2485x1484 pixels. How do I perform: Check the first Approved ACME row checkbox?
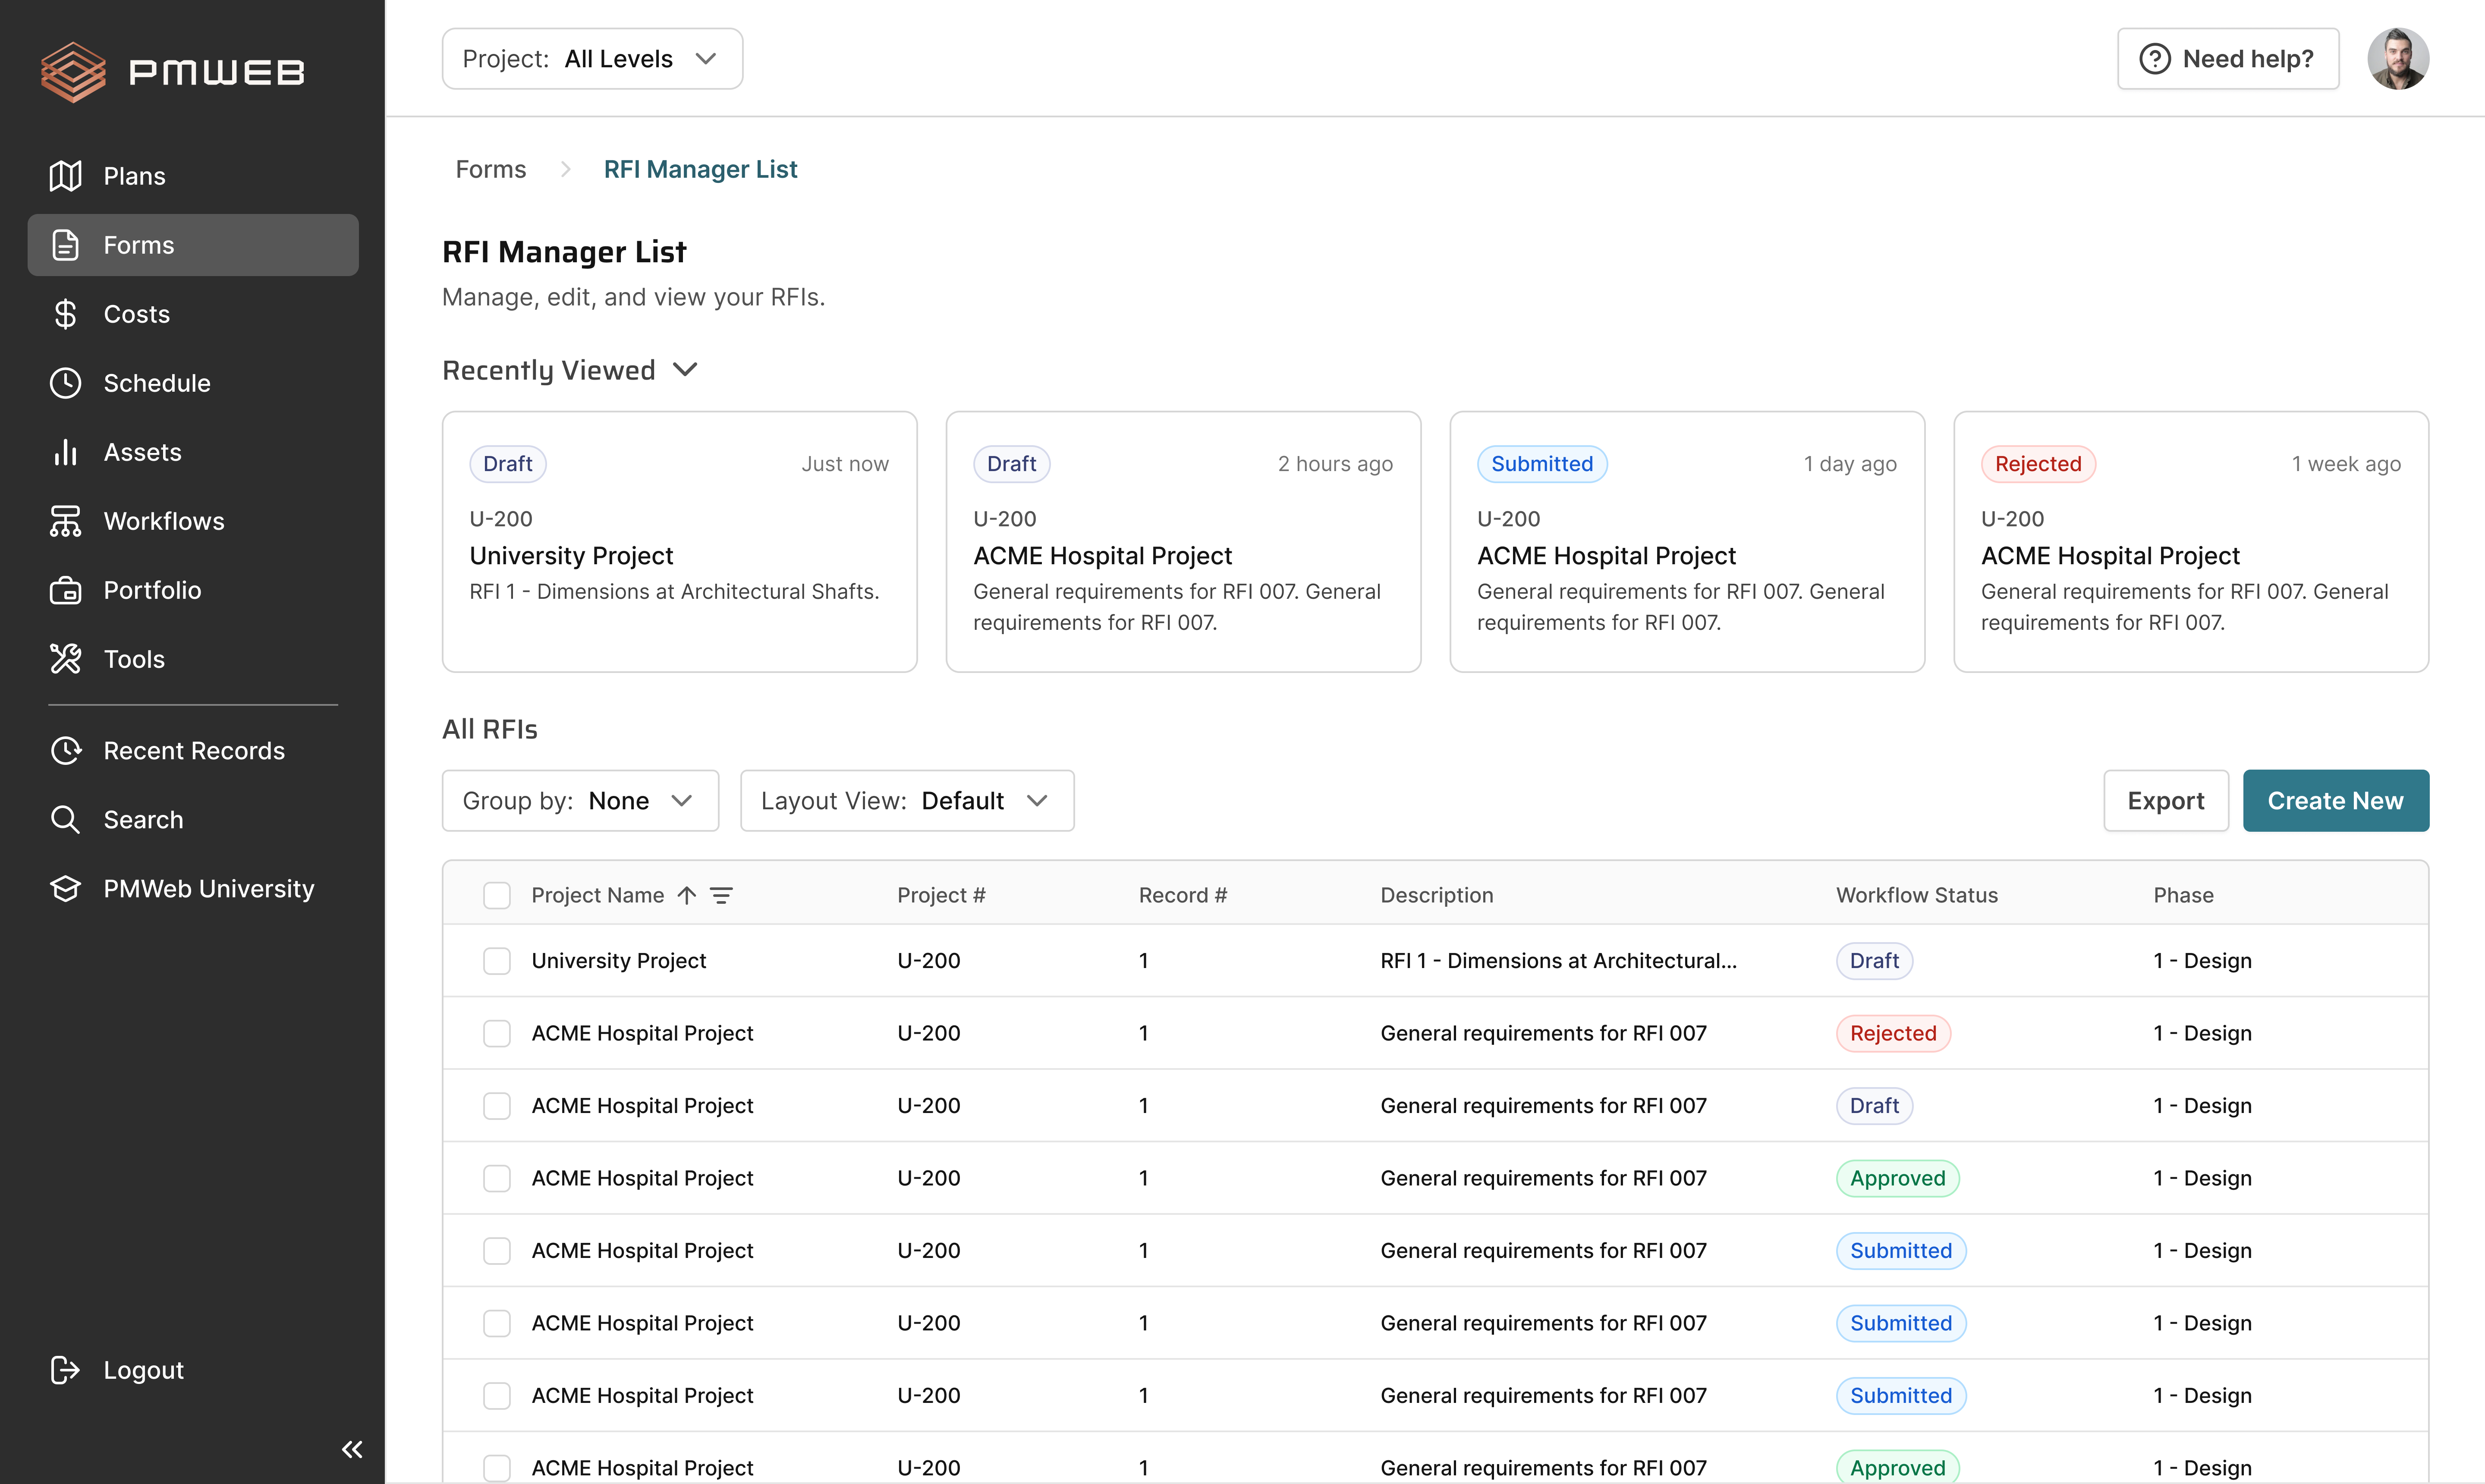[x=497, y=1178]
